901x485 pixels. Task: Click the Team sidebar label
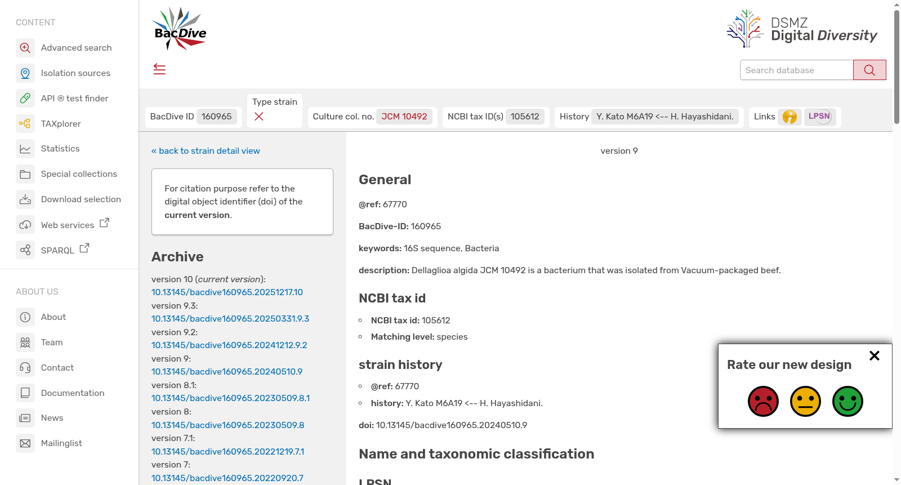click(52, 342)
